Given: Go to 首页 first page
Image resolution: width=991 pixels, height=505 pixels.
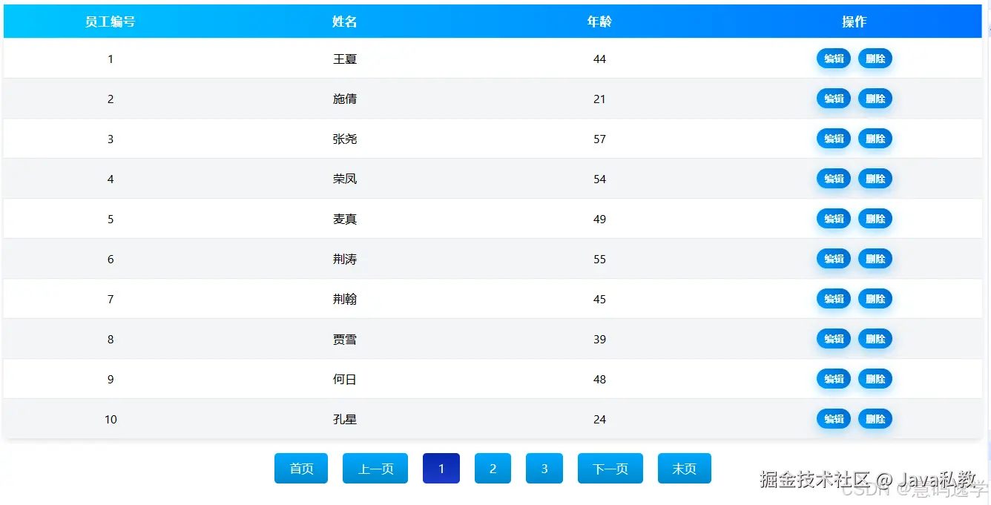Looking at the screenshot, I should coord(301,469).
